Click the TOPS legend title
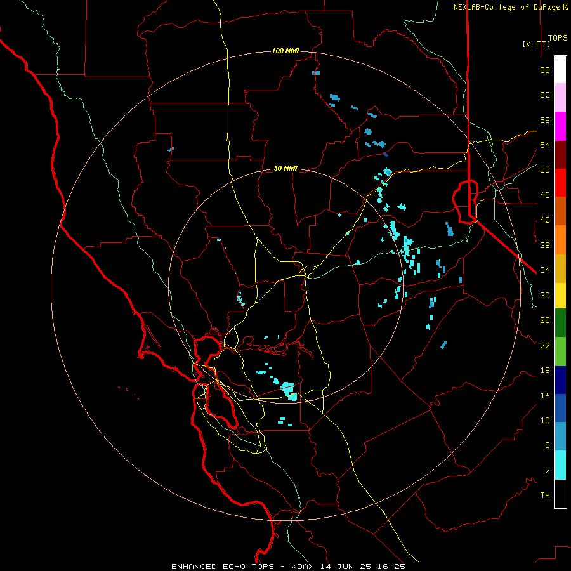 tap(558, 38)
